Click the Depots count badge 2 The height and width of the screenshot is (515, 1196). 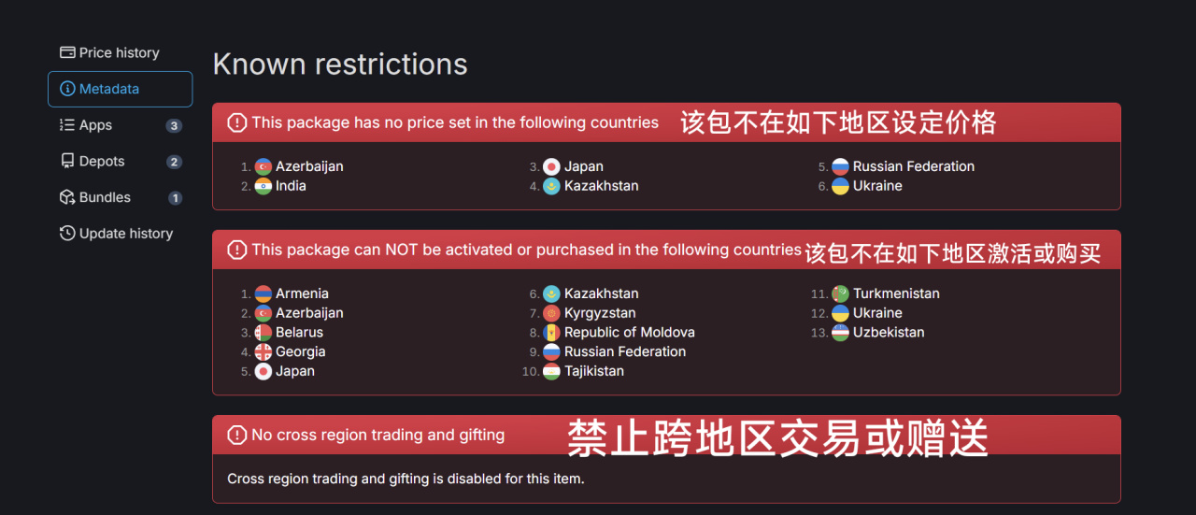coord(174,162)
